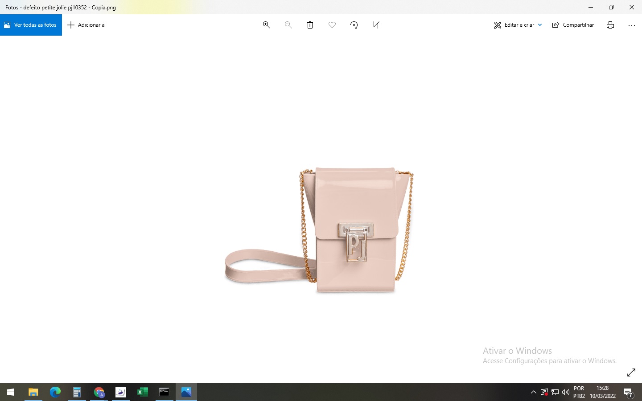This screenshot has width=642, height=401.
Task: Delete the photo with trash icon
Action: tap(310, 25)
